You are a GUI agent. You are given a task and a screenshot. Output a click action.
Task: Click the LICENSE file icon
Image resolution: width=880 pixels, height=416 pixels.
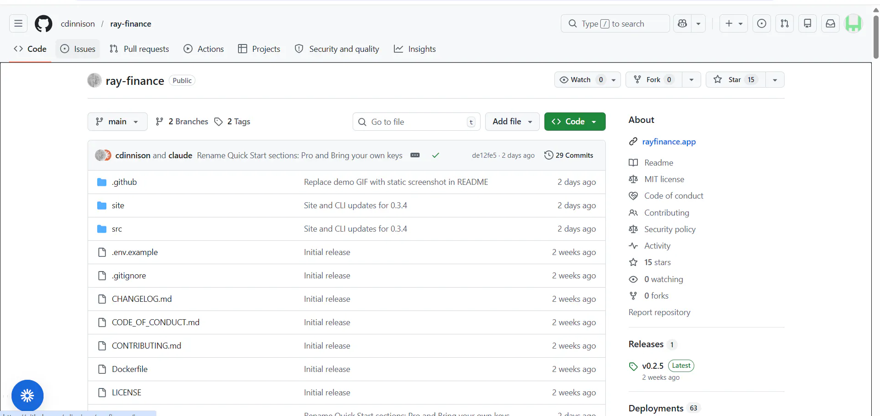102,393
